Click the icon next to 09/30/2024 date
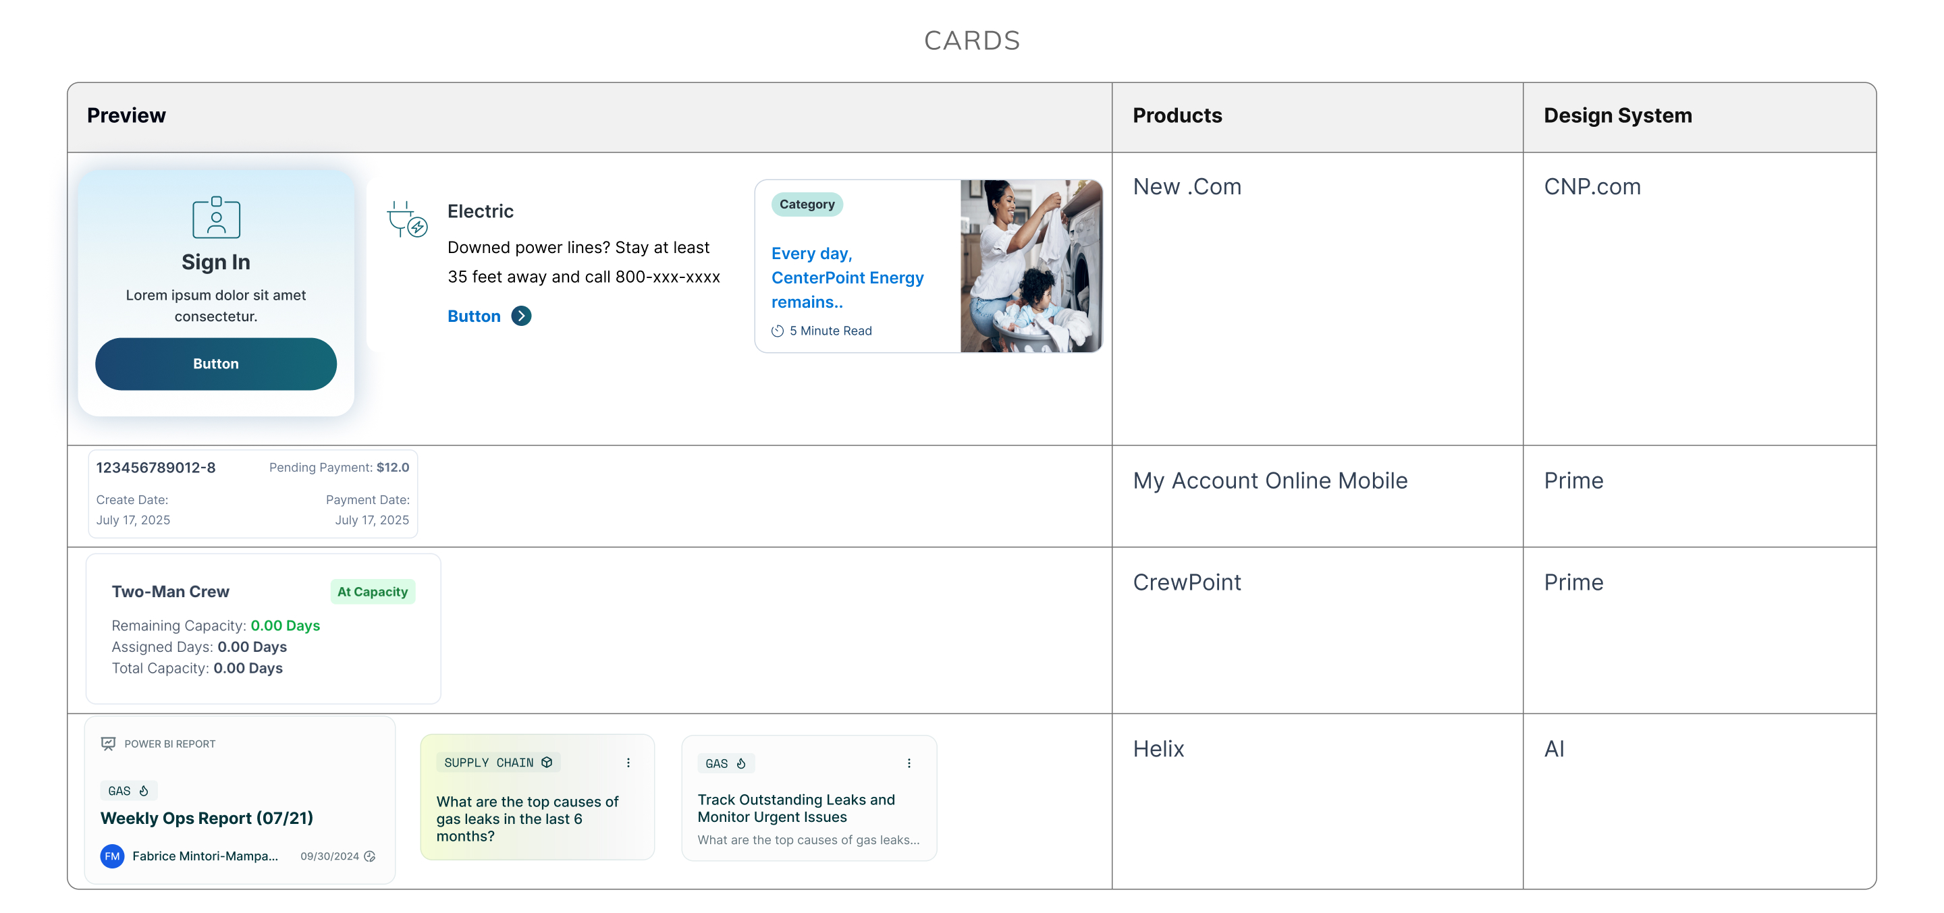Image resolution: width=1944 pixels, height=913 pixels. (x=370, y=856)
